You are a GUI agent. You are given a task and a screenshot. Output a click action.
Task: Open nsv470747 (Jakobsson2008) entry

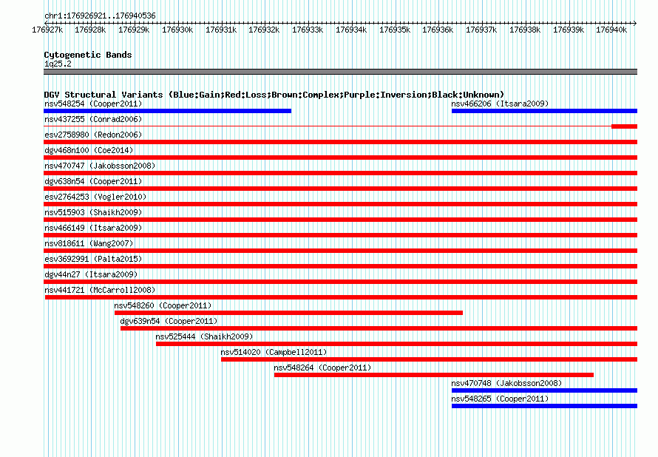(x=100, y=166)
